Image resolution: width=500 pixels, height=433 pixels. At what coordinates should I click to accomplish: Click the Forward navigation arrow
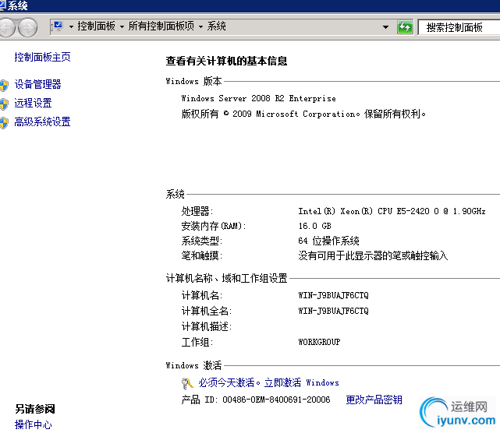pyautogui.click(x=27, y=28)
